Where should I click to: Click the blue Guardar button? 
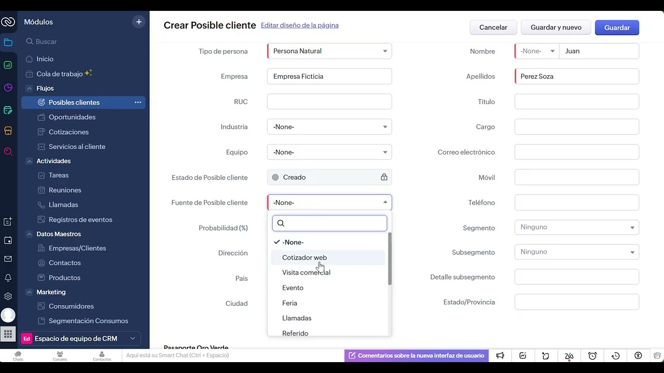click(x=617, y=27)
